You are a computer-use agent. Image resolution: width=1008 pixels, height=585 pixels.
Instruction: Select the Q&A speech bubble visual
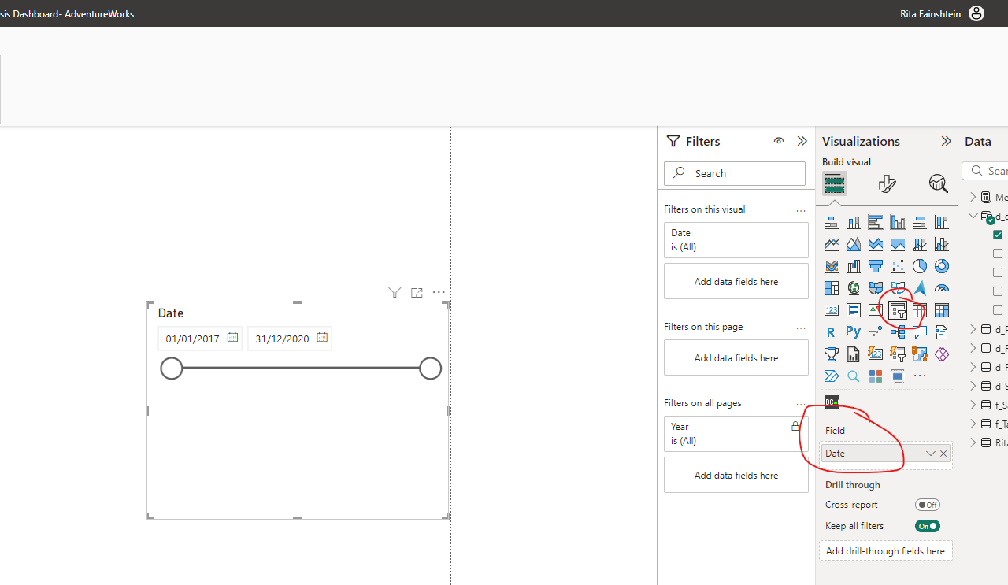[x=919, y=332]
